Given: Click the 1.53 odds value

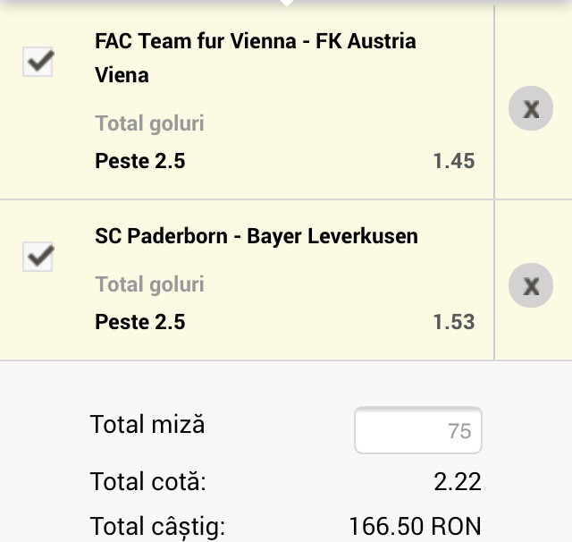Looking at the screenshot, I should [453, 322].
